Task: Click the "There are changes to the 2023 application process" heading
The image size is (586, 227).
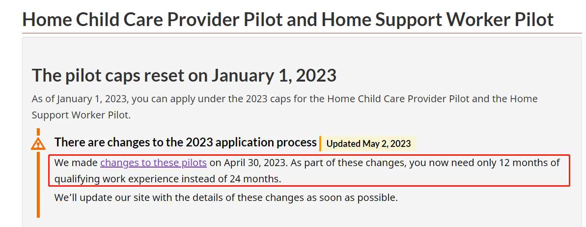Action: [x=185, y=142]
